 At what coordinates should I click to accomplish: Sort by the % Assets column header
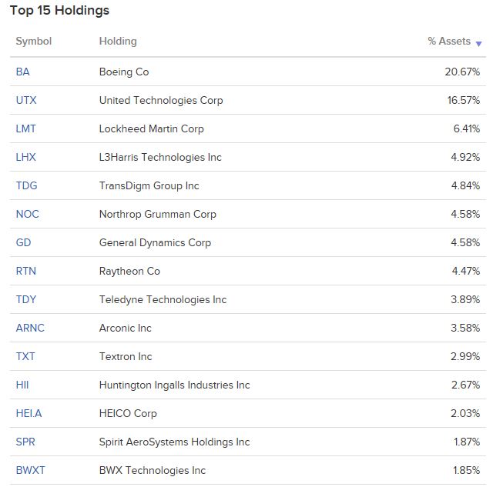[x=449, y=41]
